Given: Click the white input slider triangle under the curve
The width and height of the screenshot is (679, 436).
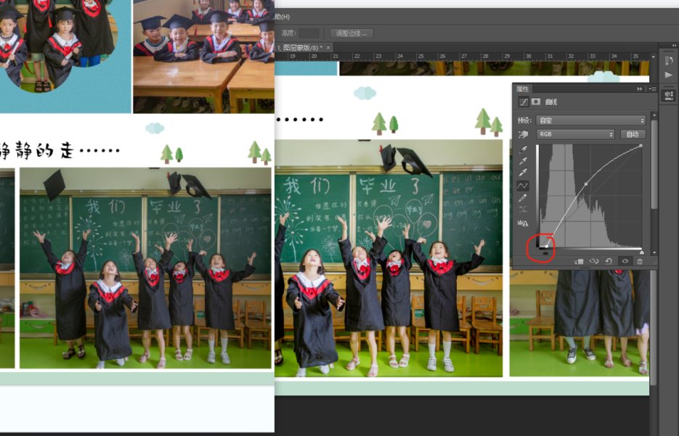Looking at the screenshot, I should coord(642,252).
